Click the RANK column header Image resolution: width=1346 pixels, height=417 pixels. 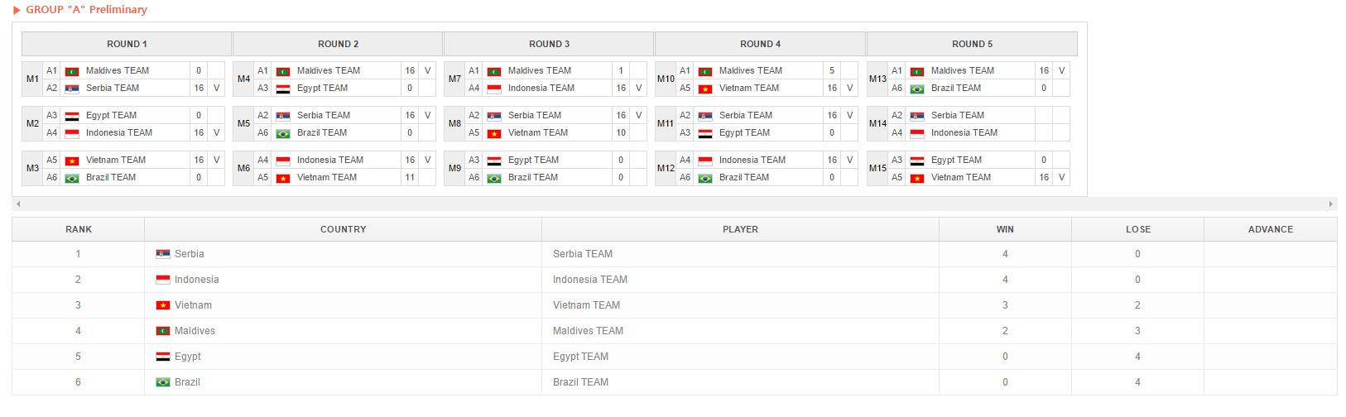[x=79, y=229]
